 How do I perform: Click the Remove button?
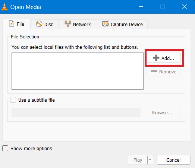click(x=163, y=72)
